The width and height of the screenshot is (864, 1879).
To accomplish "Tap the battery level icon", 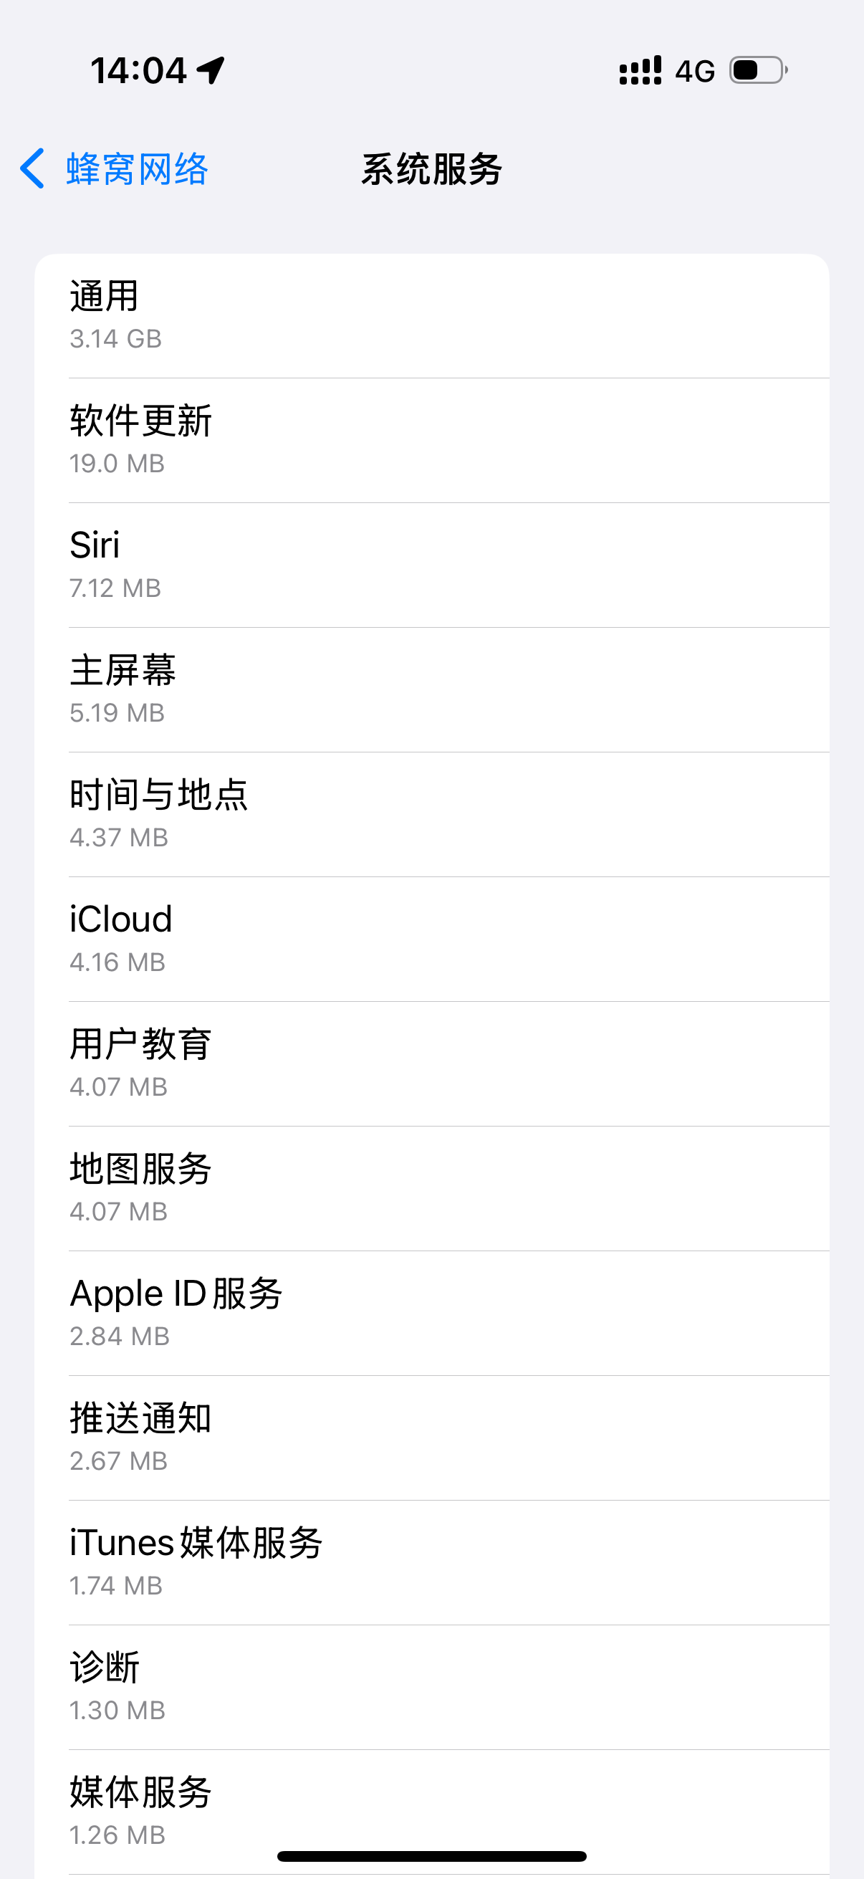I will pos(758,71).
